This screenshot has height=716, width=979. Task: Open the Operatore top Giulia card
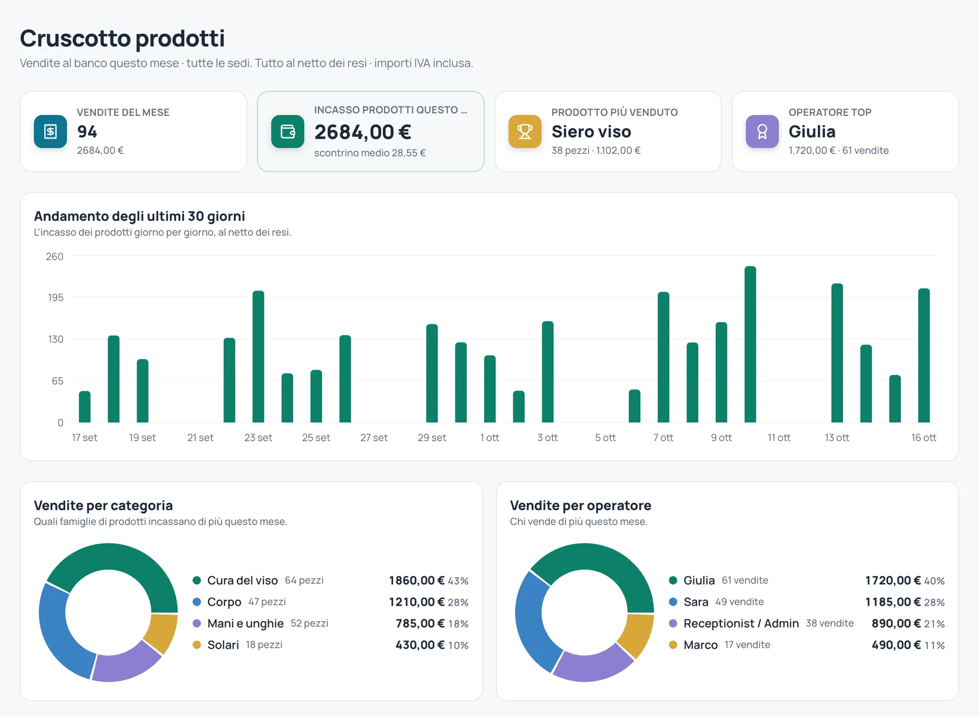[x=845, y=132]
